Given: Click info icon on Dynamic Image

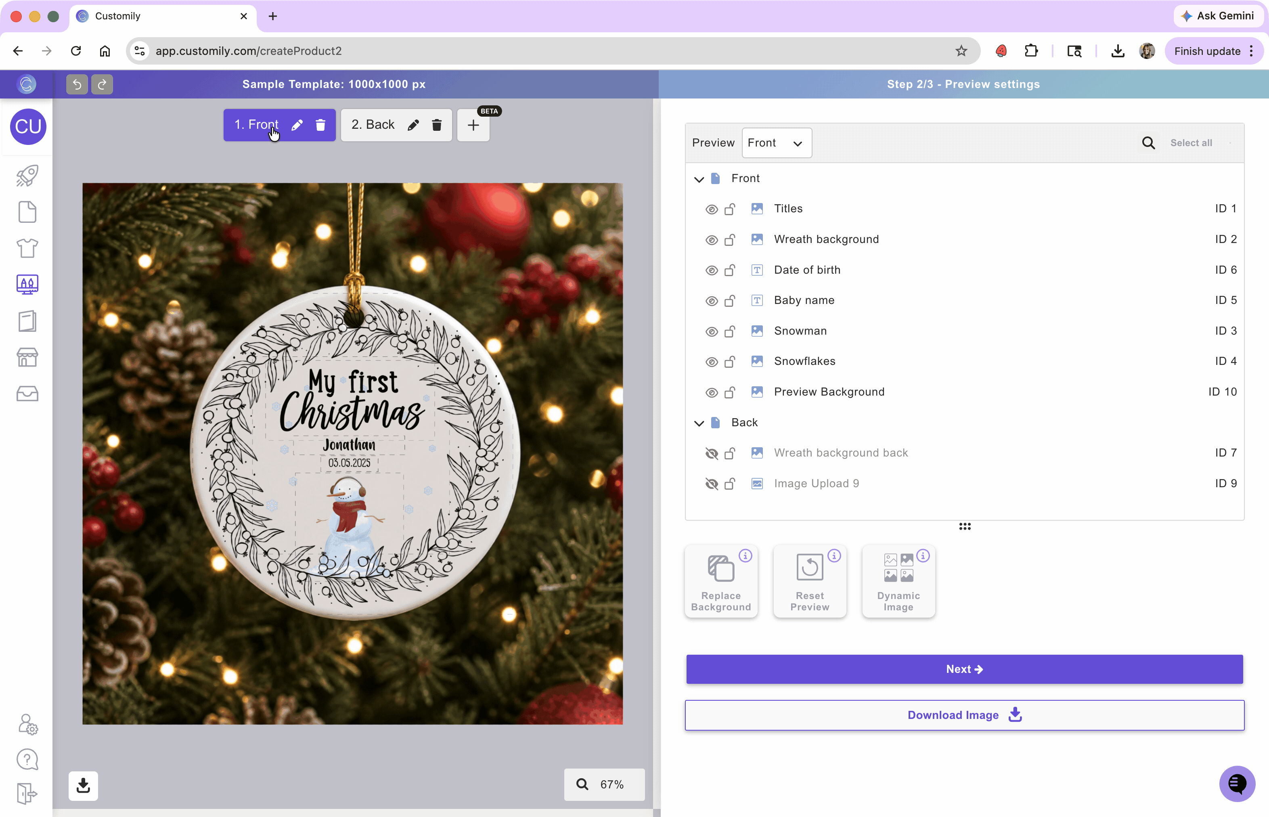Looking at the screenshot, I should coord(923,555).
